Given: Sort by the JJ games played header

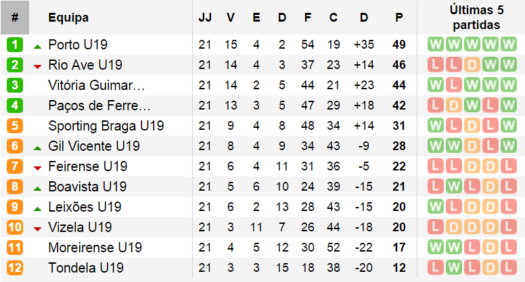Looking at the screenshot, I should tap(205, 18).
